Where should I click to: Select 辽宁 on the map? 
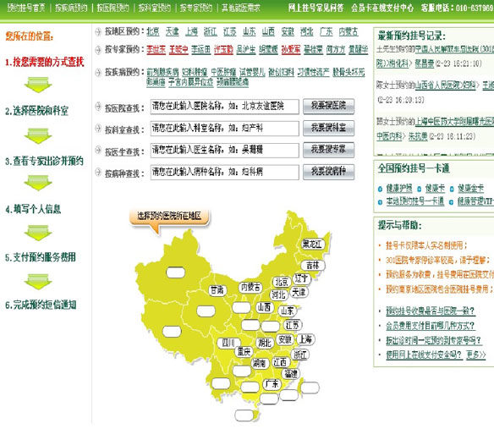301,278
